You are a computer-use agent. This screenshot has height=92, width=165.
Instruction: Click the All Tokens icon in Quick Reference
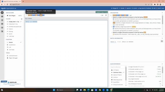112,70
